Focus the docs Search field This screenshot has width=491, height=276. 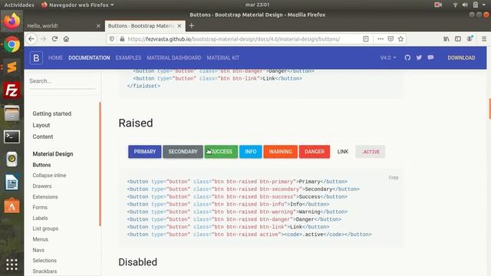[x=62, y=81]
